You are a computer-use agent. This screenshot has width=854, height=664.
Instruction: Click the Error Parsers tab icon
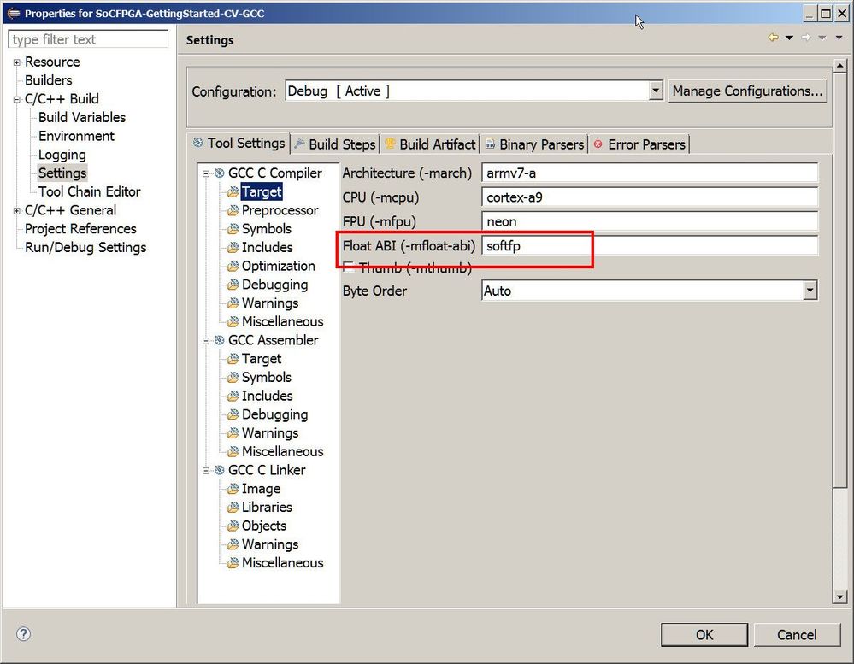[x=598, y=144]
